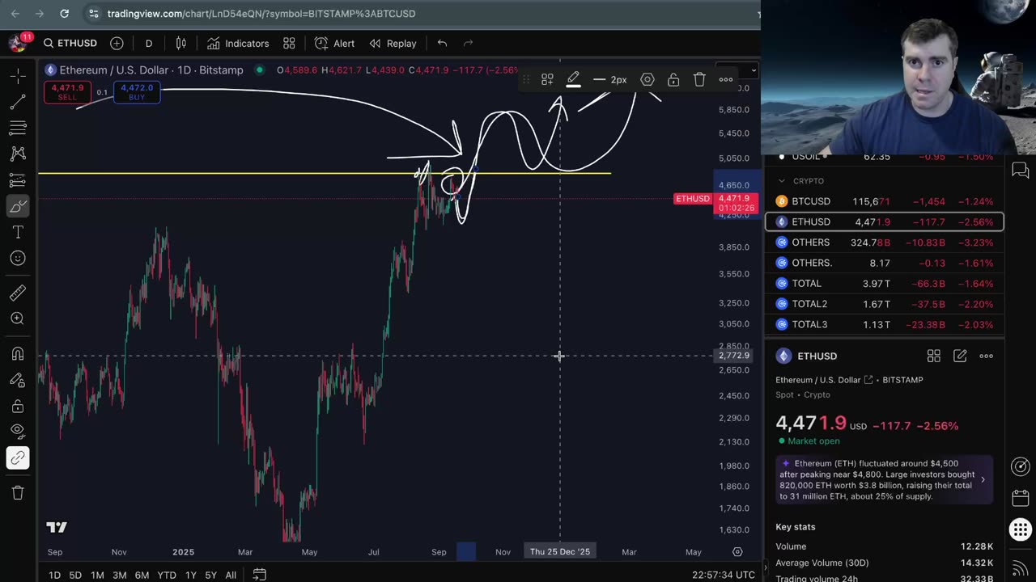Image resolution: width=1036 pixels, height=582 pixels.
Task: Select the brush drawing tool in sidebar
Action: (x=18, y=206)
